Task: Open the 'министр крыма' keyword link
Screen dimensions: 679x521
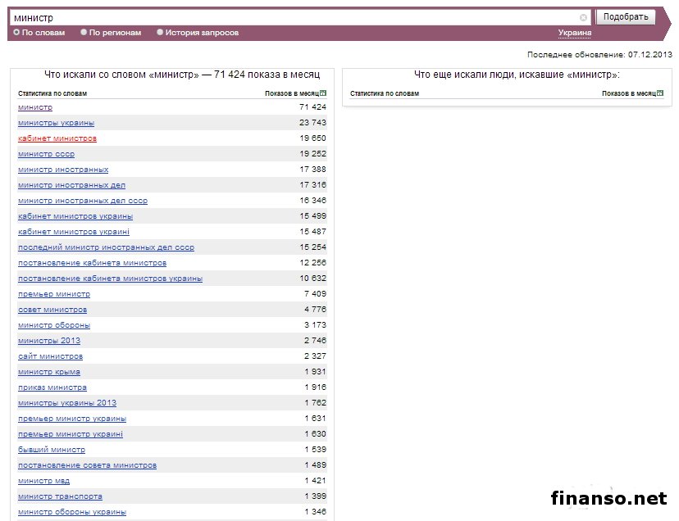Action: click(49, 372)
